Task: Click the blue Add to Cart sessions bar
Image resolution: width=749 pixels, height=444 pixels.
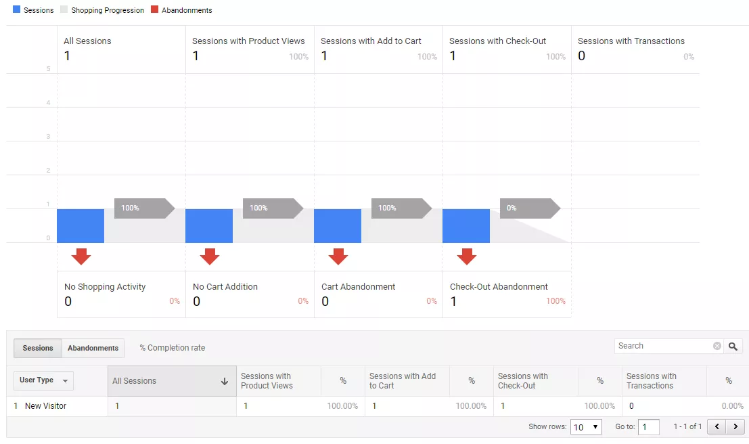Action: tap(338, 226)
